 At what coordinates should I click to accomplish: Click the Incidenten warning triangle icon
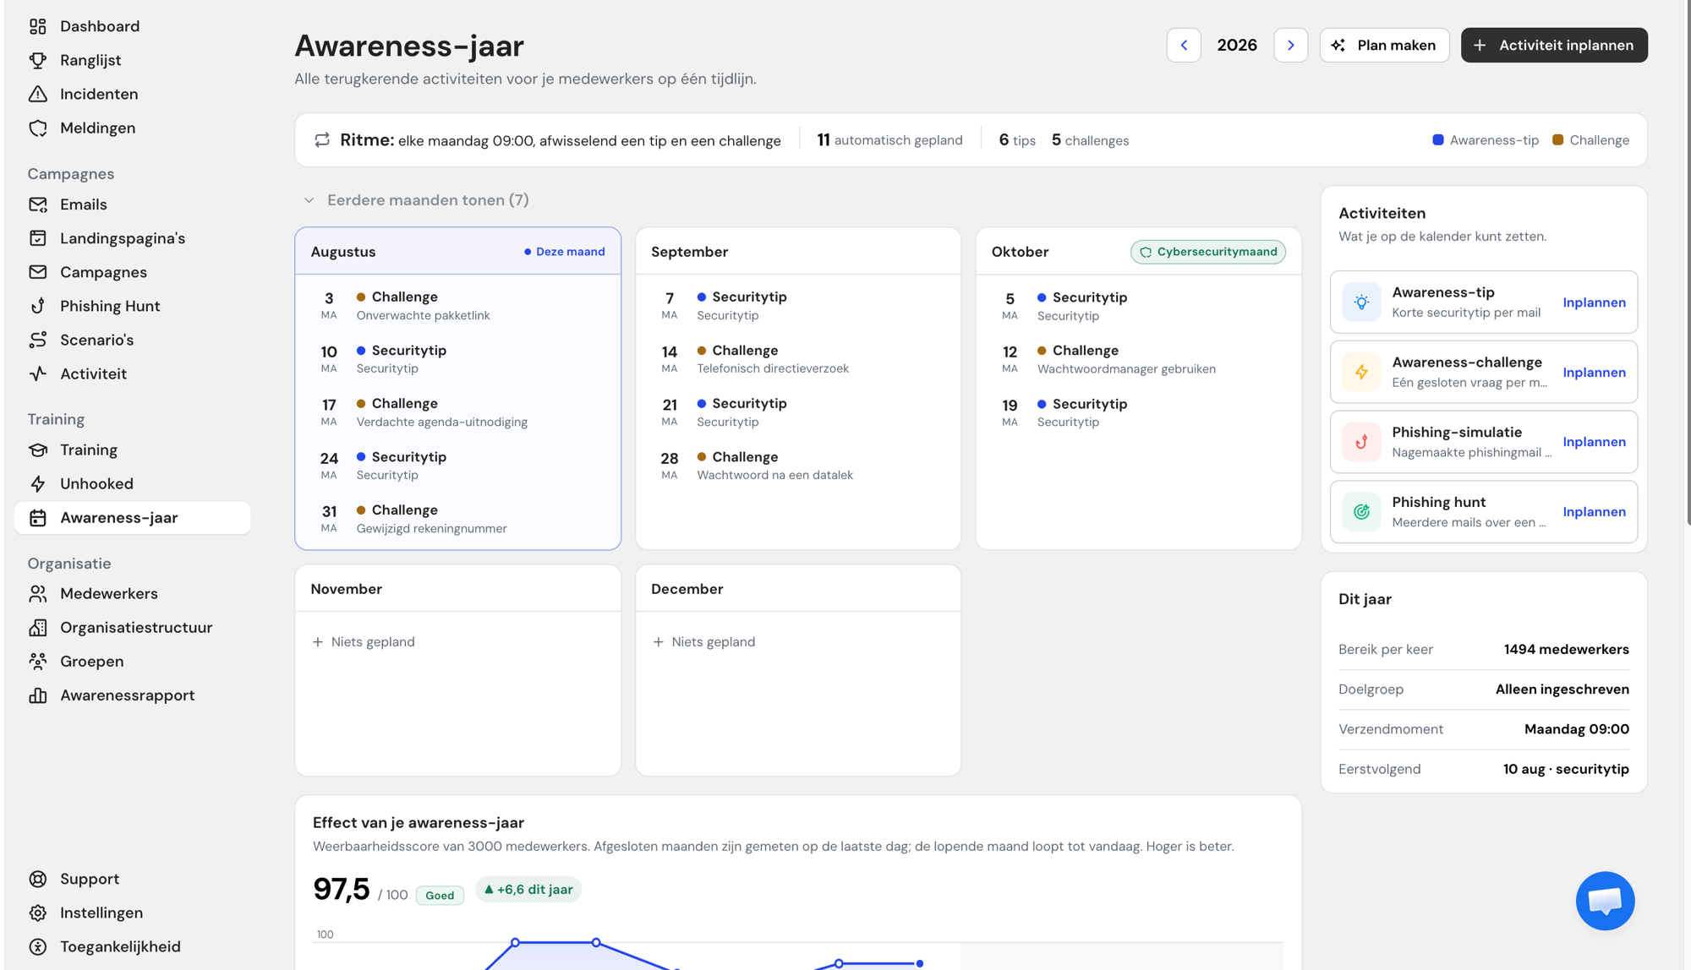pyautogui.click(x=38, y=94)
